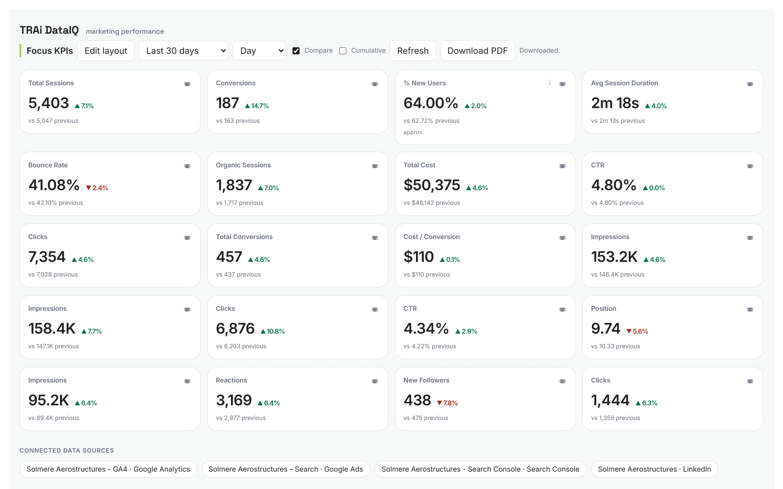Viewport: 783px width, 489px height.
Task: Click 'vs 475 previous' on New Followers
Action: 426,418
